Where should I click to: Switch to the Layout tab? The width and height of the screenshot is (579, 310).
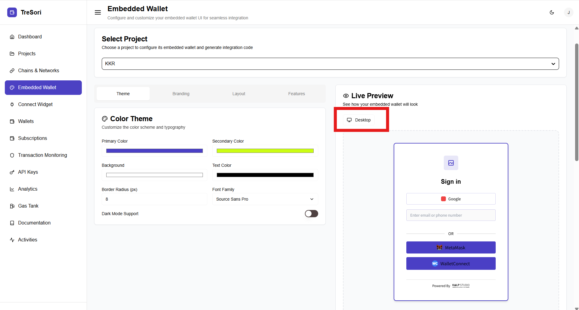pos(238,94)
